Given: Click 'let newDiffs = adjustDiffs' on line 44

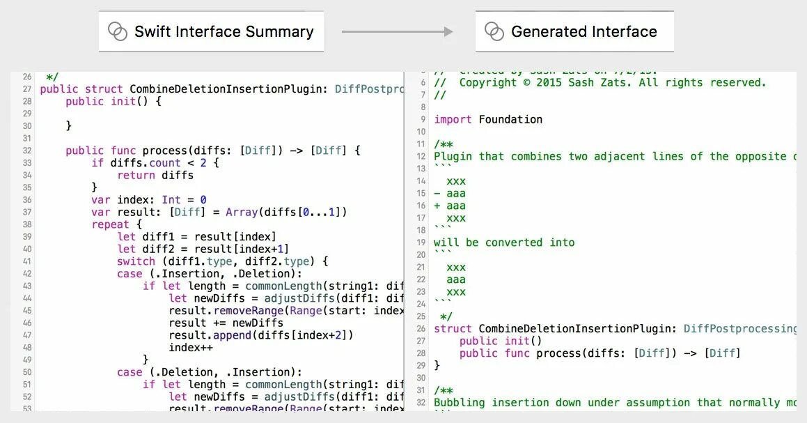Looking at the screenshot, I should click(x=251, y=299).
